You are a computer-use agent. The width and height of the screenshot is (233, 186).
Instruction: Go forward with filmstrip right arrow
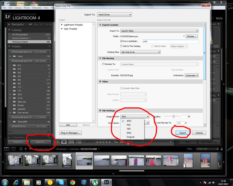tap(30, 149)
